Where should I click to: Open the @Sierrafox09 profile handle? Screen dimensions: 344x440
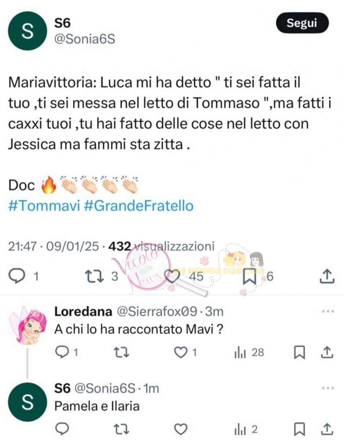click(x=158, y=312)
